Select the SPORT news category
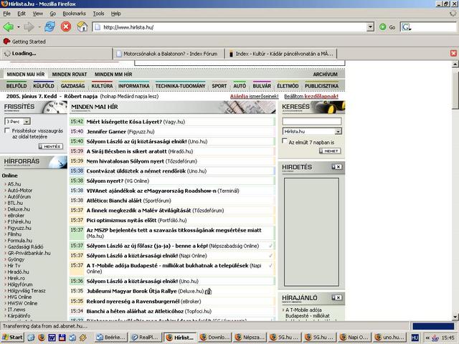 pos(219,86)
